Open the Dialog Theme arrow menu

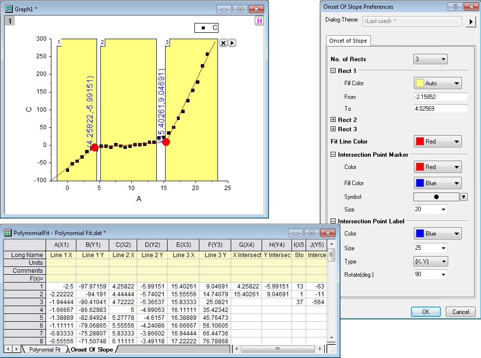tap(471, 22)
